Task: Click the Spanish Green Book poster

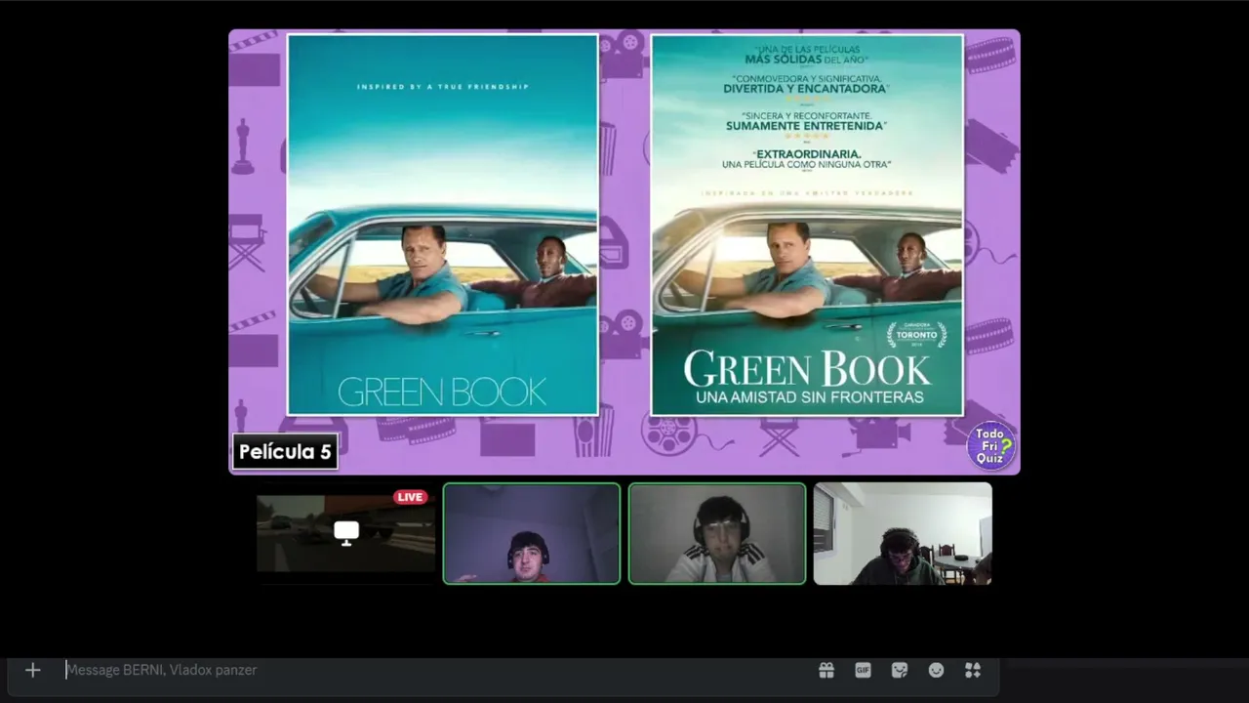Action: 807,225
